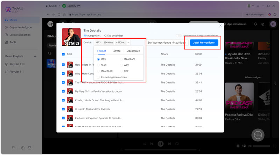Open Podcast Raditya Dika card
Viewport: 280px width, 155px height.
click(x=239, y=102)
